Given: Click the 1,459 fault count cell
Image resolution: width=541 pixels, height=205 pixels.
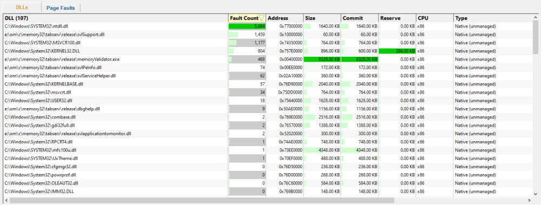Looking at the screenshot, I should coord(247,35).
